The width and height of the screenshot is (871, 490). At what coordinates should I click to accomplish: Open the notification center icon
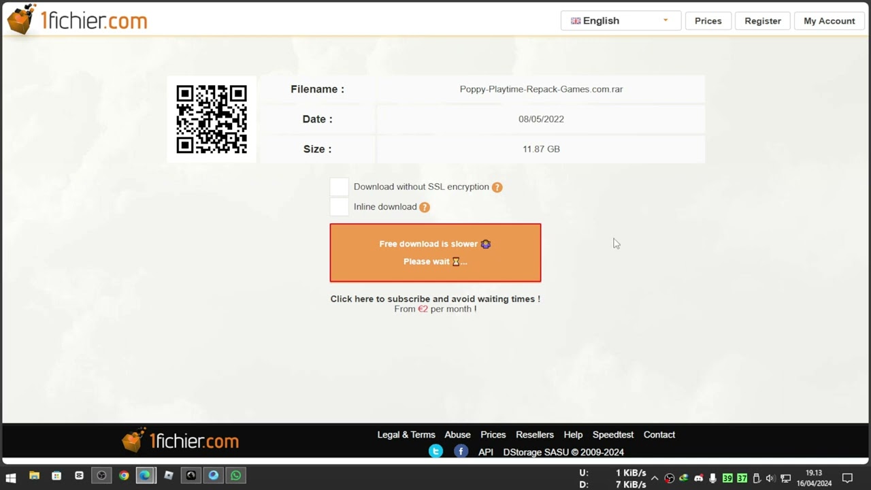848,478
